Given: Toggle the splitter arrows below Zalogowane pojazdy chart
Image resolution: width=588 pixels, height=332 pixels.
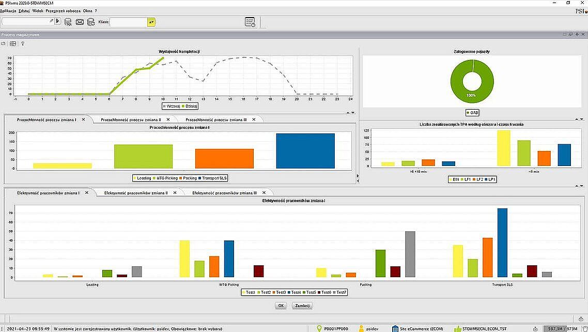Looking at the screenshot, I should point(579,119).
